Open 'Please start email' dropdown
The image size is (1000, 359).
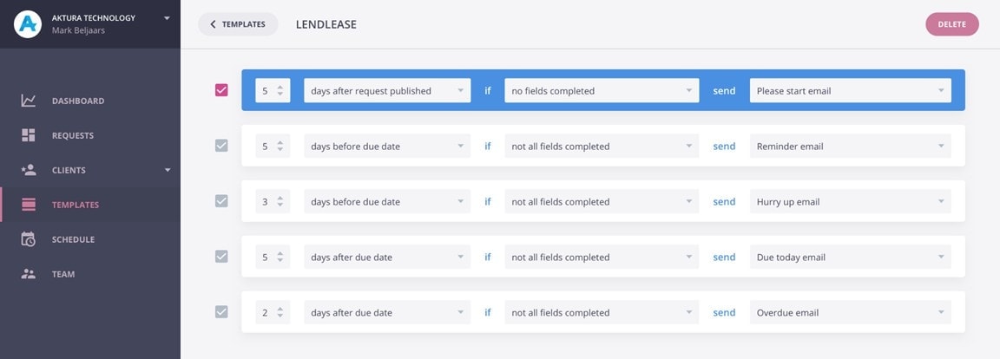[x=850, y=90]
